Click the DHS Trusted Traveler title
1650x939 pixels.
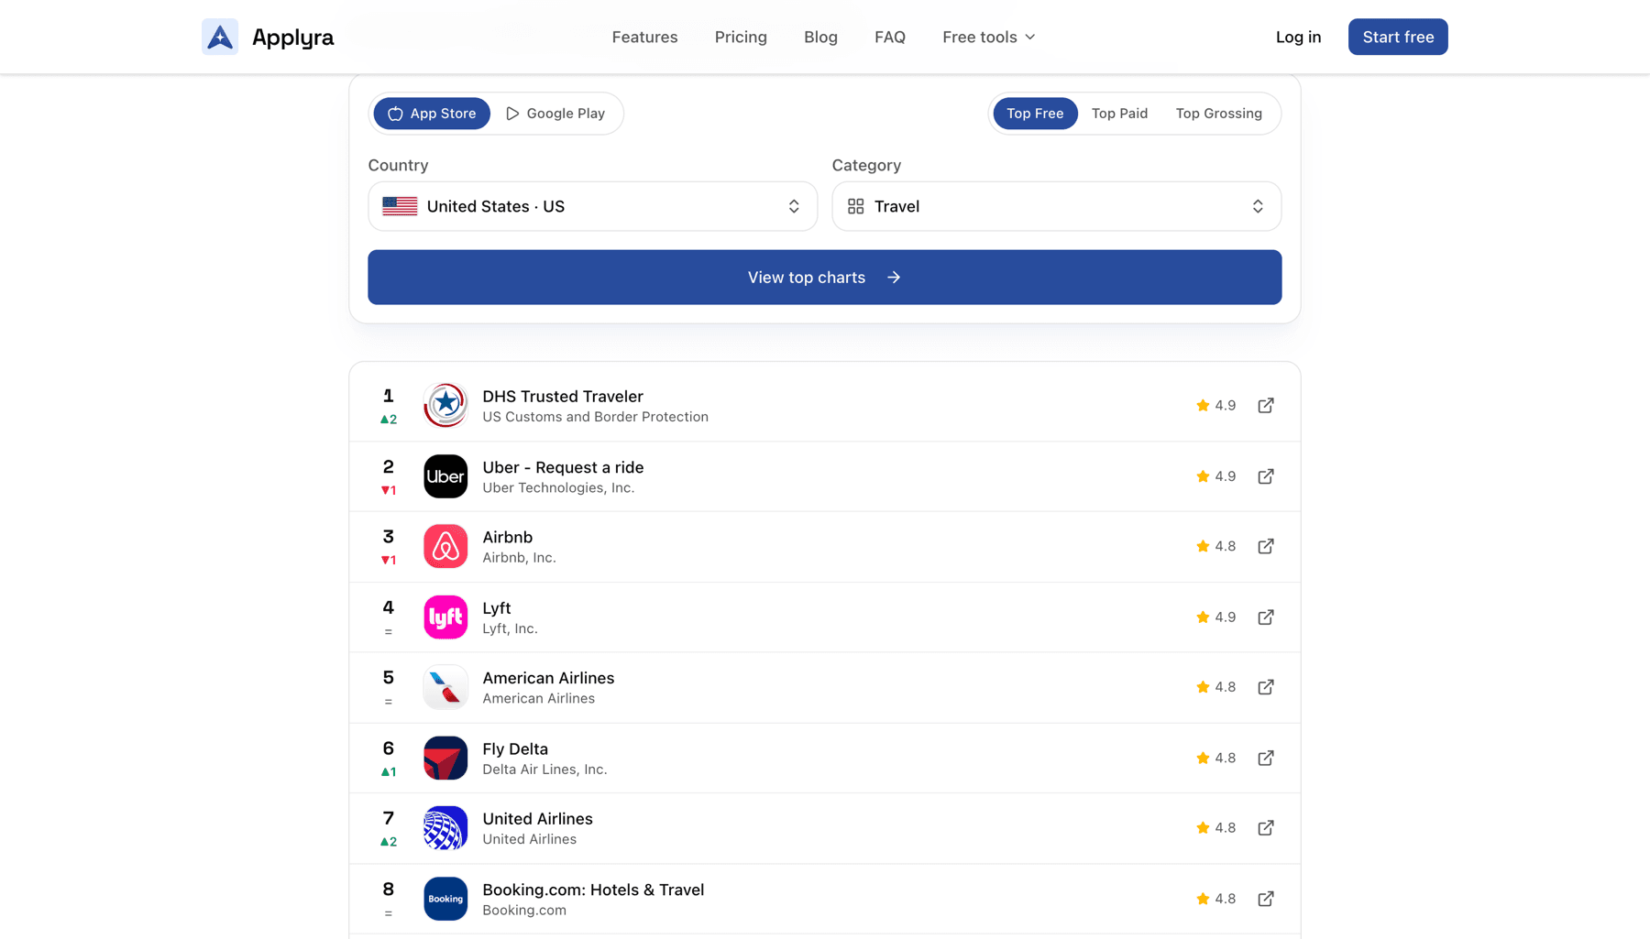[563, 397]
